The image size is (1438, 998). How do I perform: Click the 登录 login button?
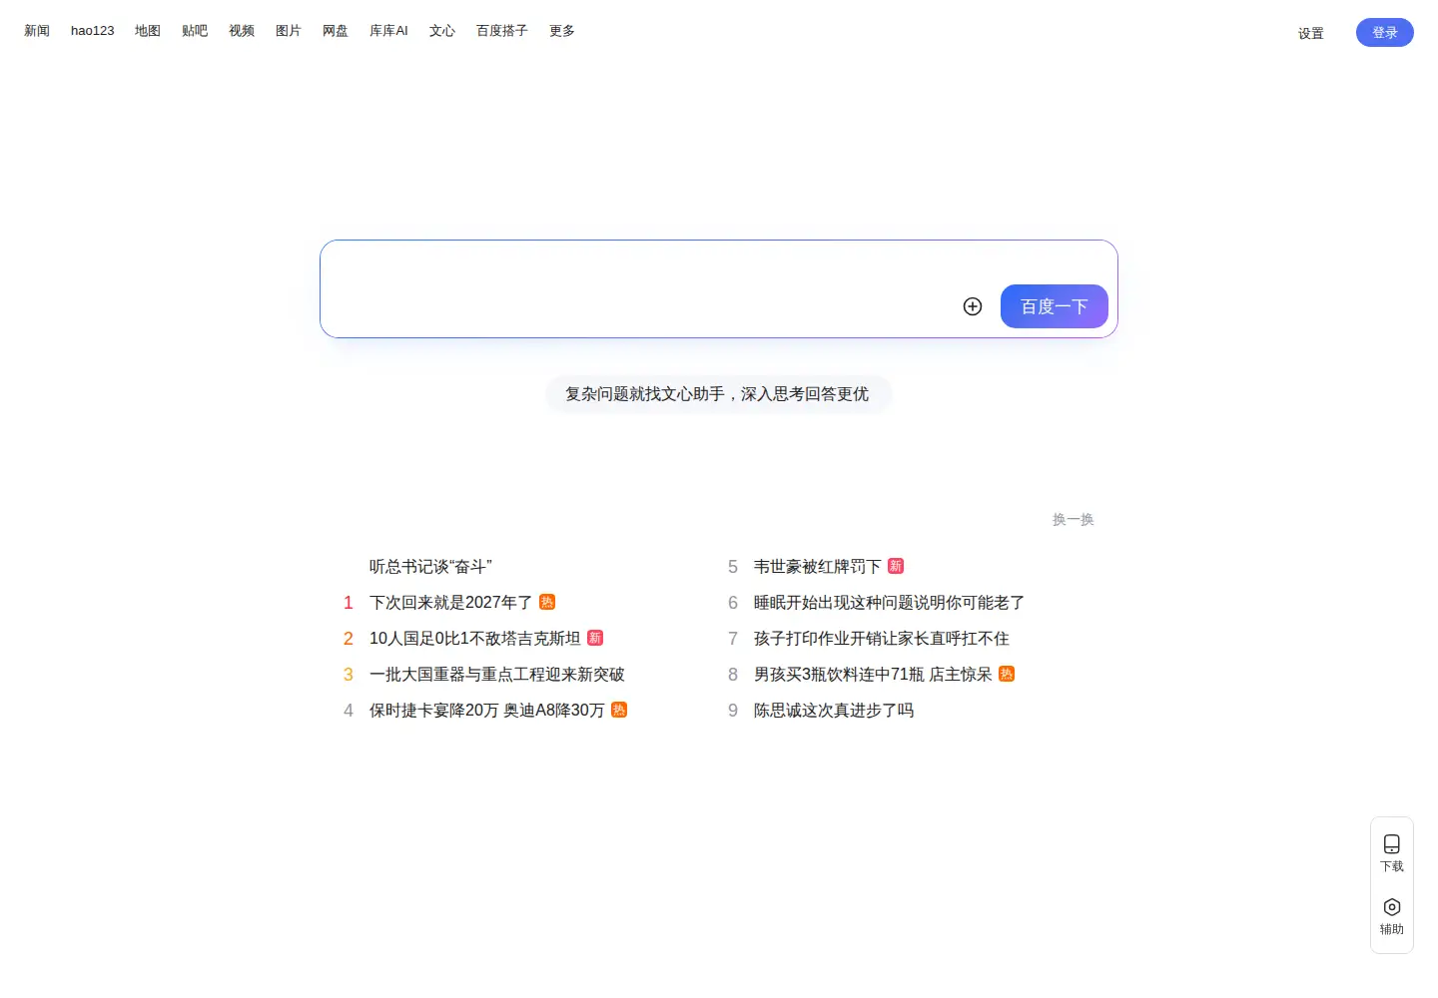pos(1385,32)
